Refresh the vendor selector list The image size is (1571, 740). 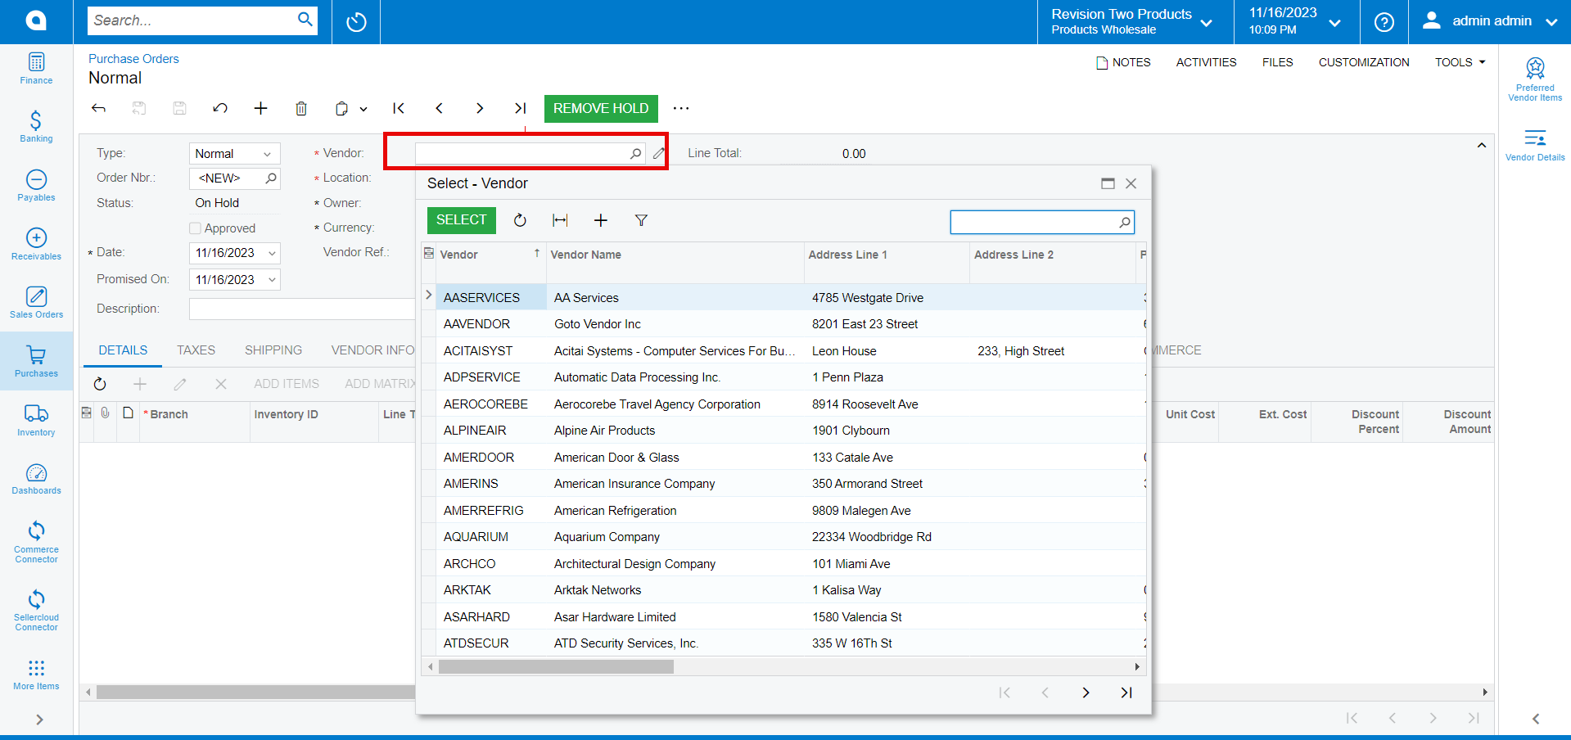[520, 220]
